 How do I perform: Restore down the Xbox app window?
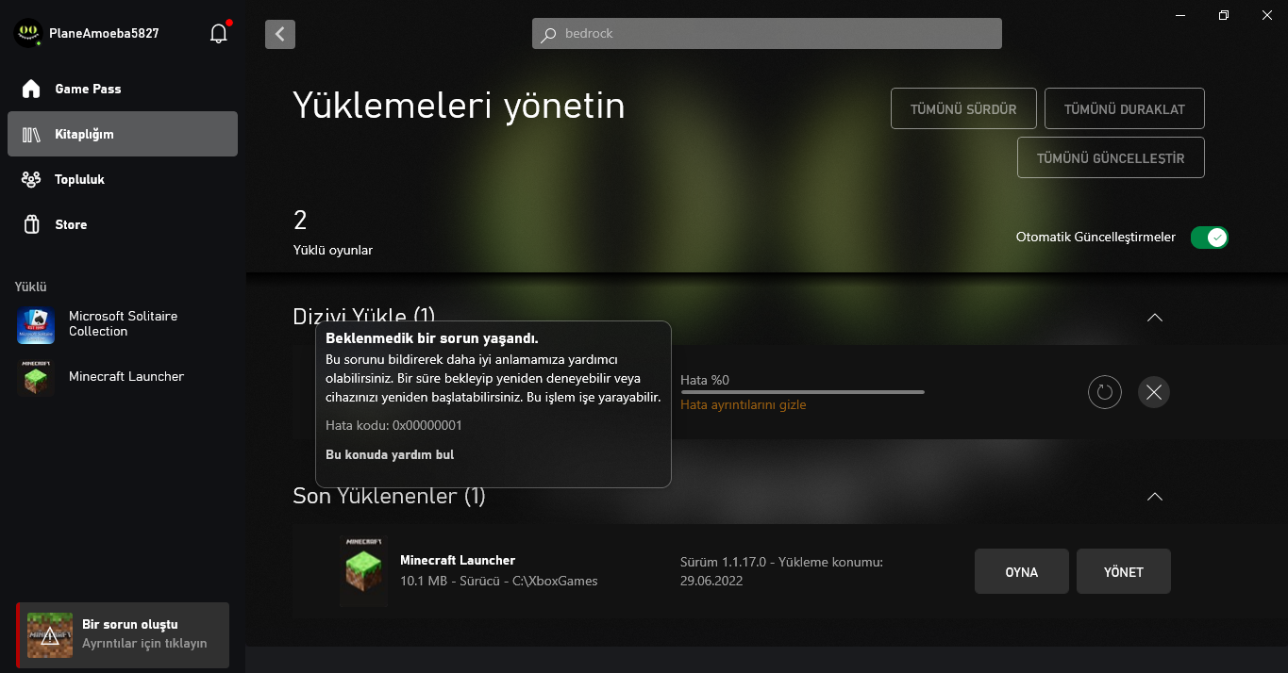[x=1224, y=14]
